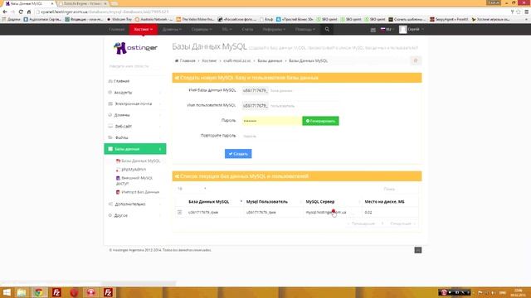Screen dimensions: 531x298
Task: Open Chrome menu icon at toolbar right
Action: pos(526,12)
